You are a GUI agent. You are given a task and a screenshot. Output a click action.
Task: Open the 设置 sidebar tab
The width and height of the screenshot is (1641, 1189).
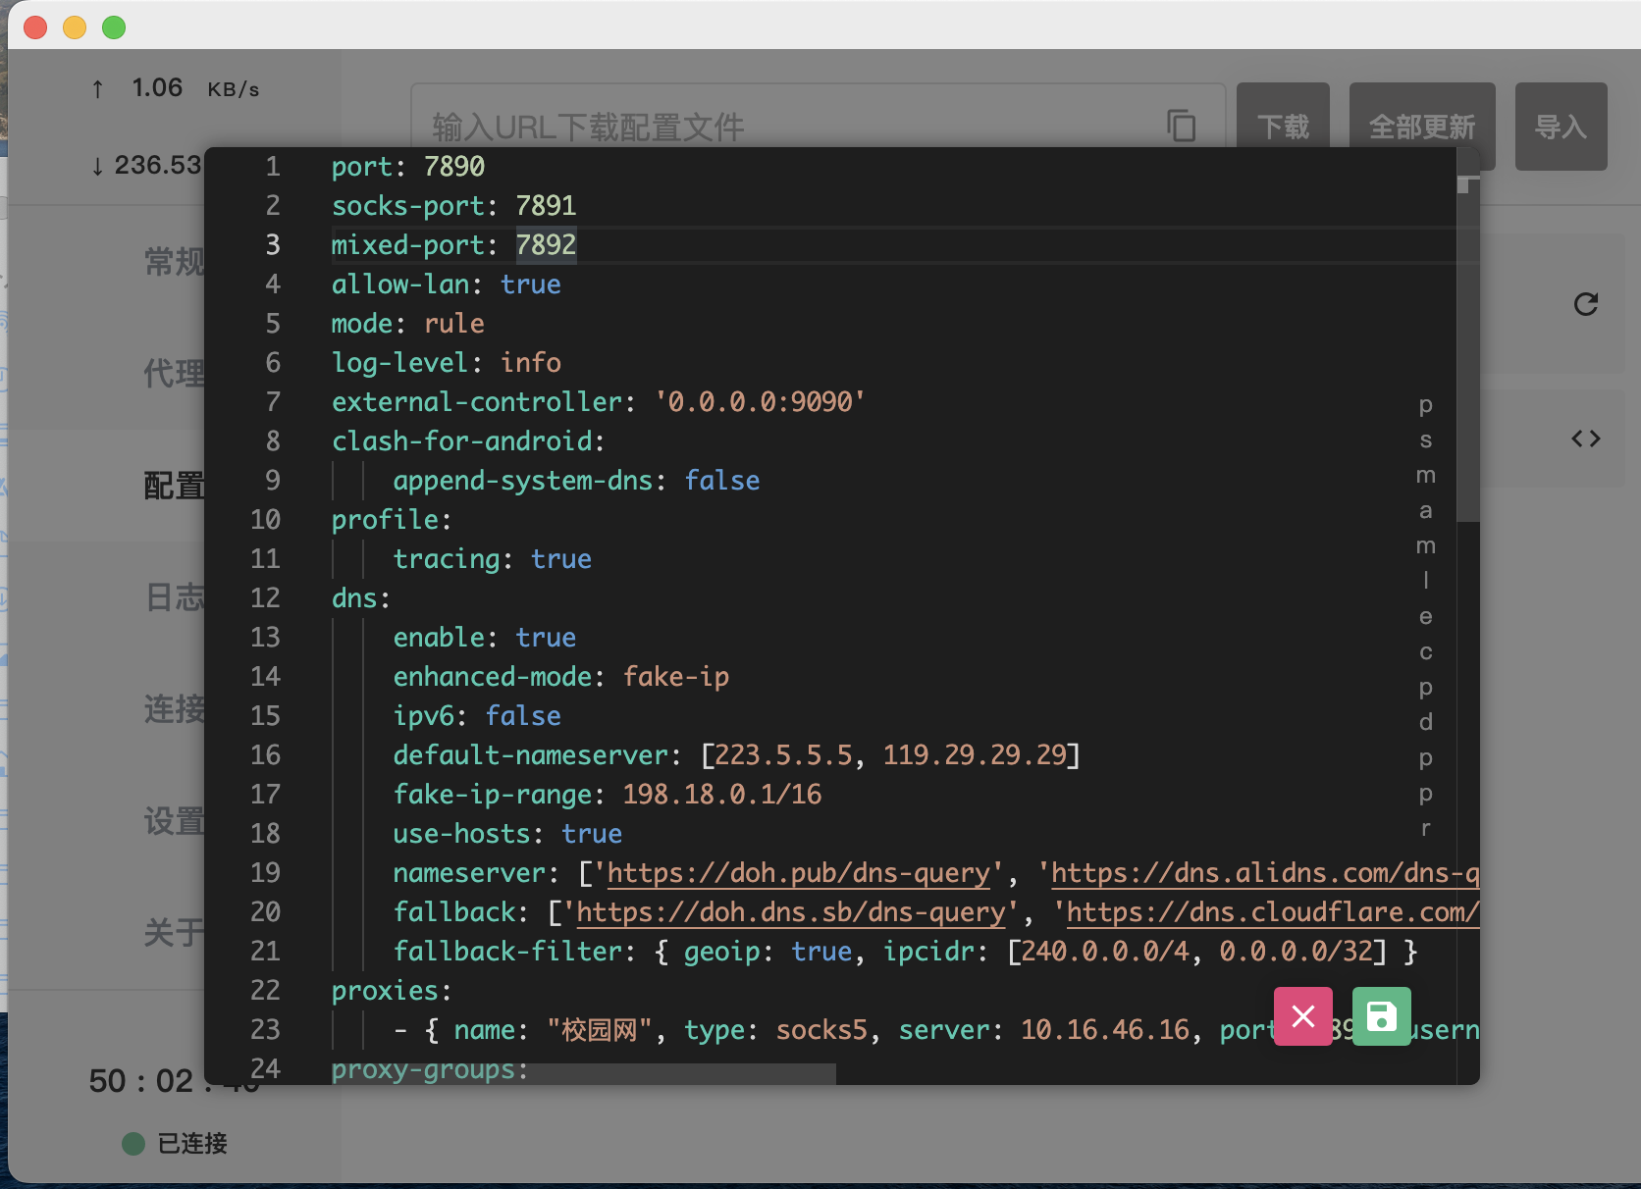(x=175, y=820)
